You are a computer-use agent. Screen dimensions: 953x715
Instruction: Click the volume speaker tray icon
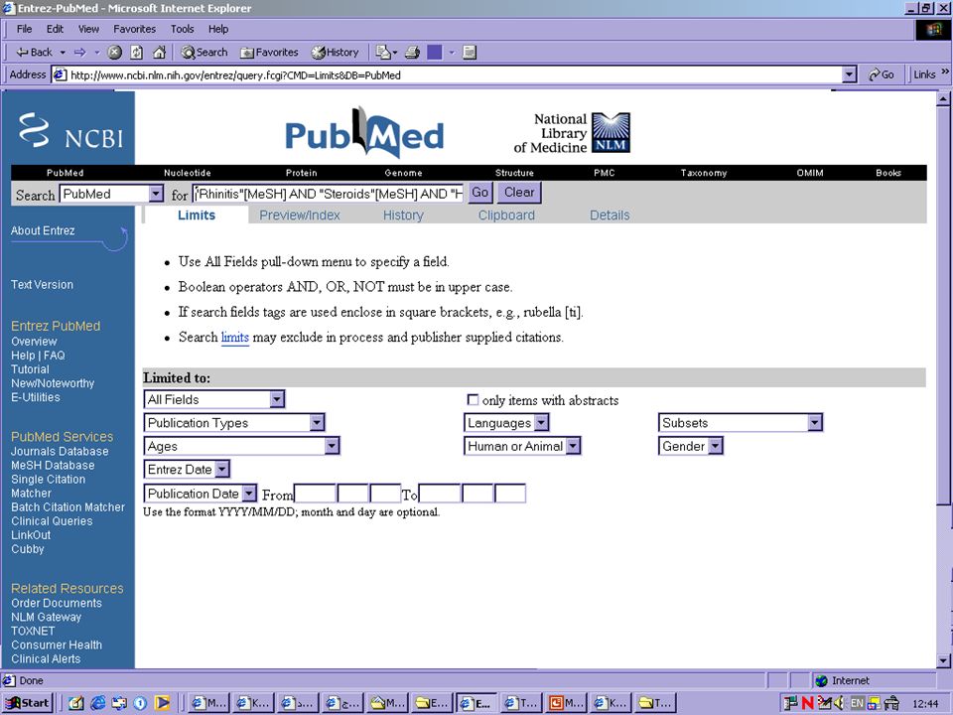[x=840, y=703]
